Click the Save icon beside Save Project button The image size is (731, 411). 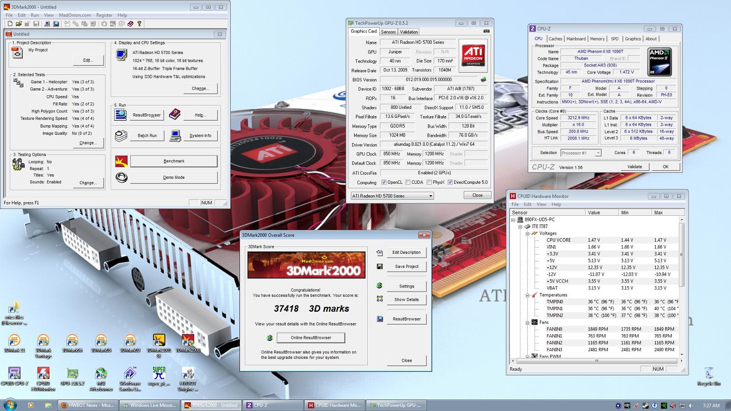pos(380,267)
